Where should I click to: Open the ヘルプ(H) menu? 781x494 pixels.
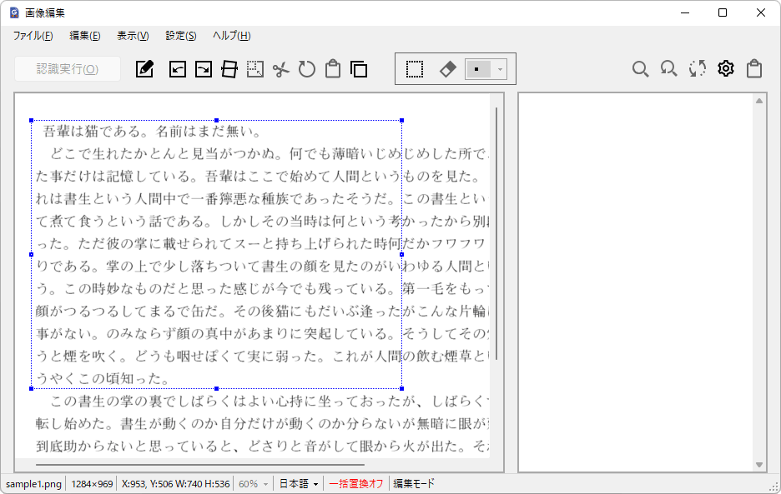coord(232,36)
